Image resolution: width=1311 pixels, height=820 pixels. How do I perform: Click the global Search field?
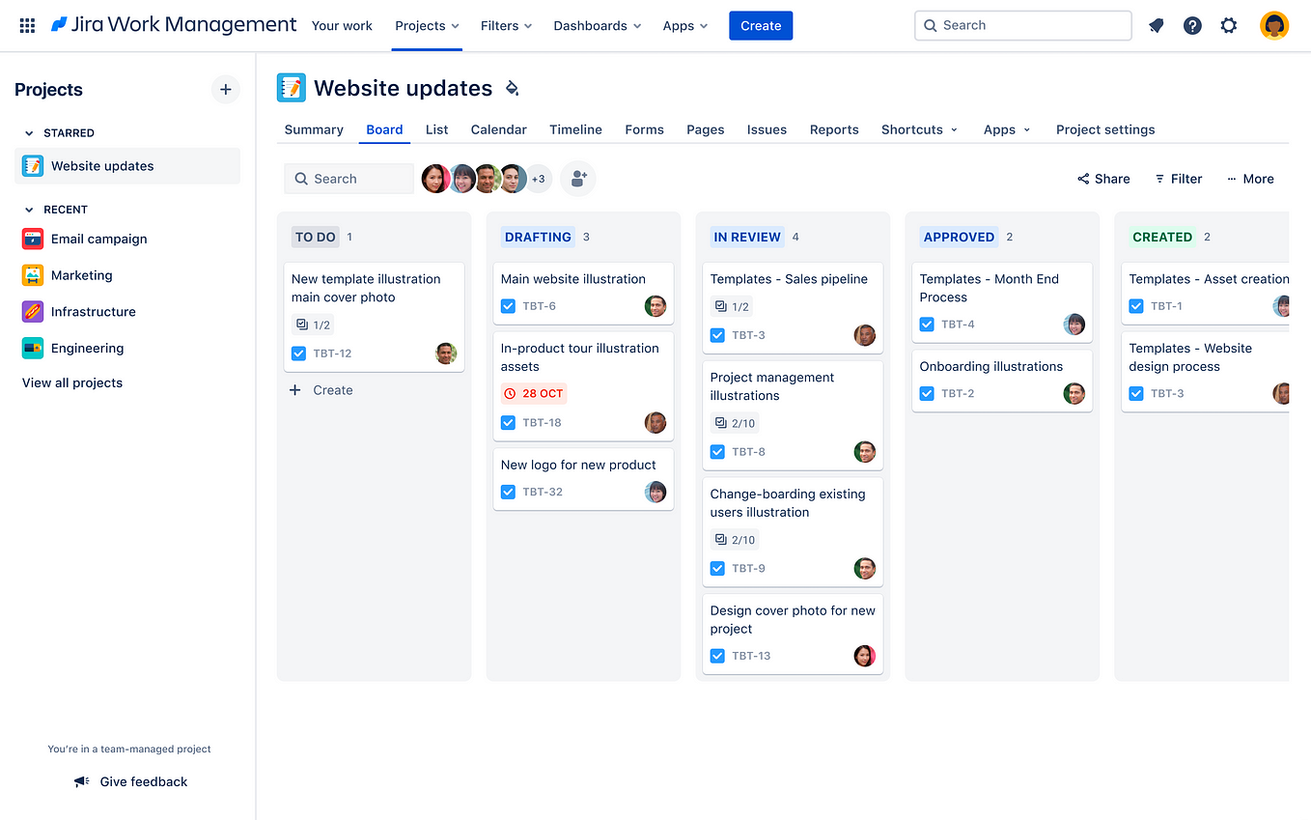1022,25
